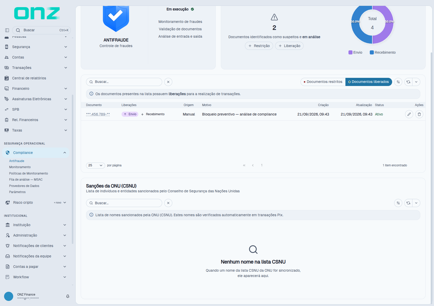Click the notification bell icon
434x306 pixels.
pyautogui.click(x=68, y=296)
